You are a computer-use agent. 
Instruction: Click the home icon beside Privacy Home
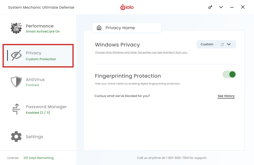coord(99,28)
